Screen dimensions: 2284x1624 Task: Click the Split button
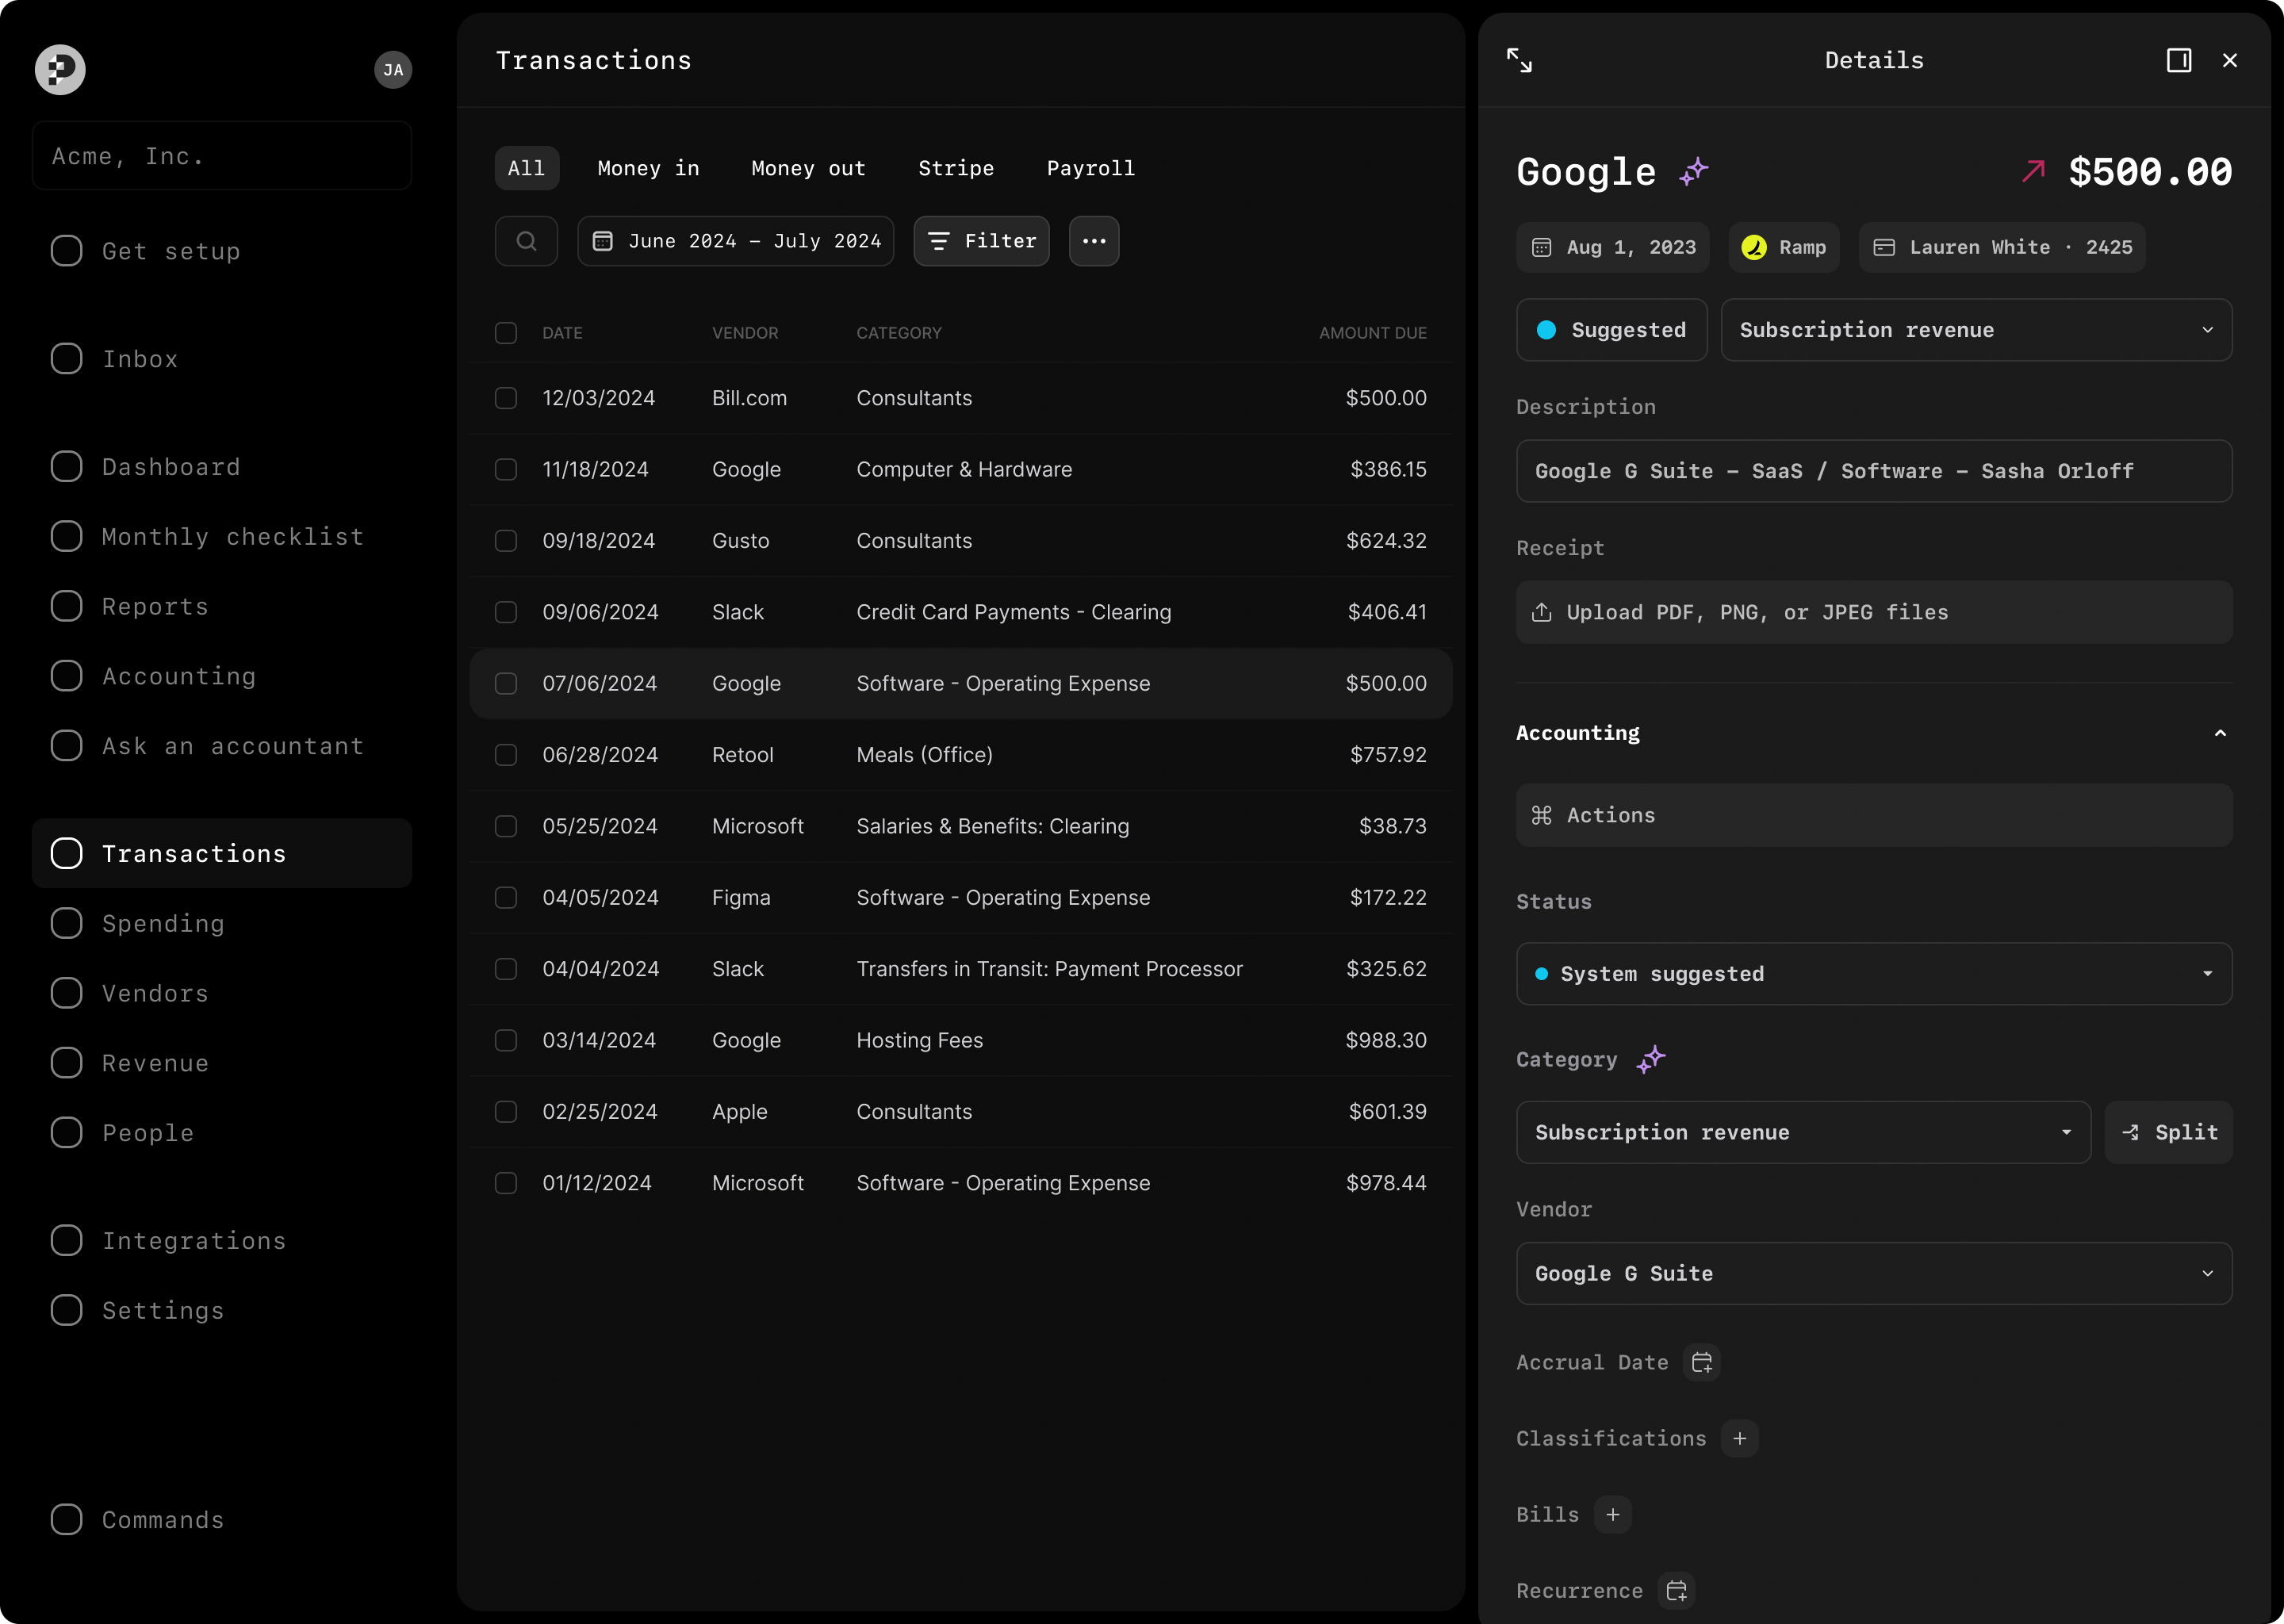(2168, 1132)
